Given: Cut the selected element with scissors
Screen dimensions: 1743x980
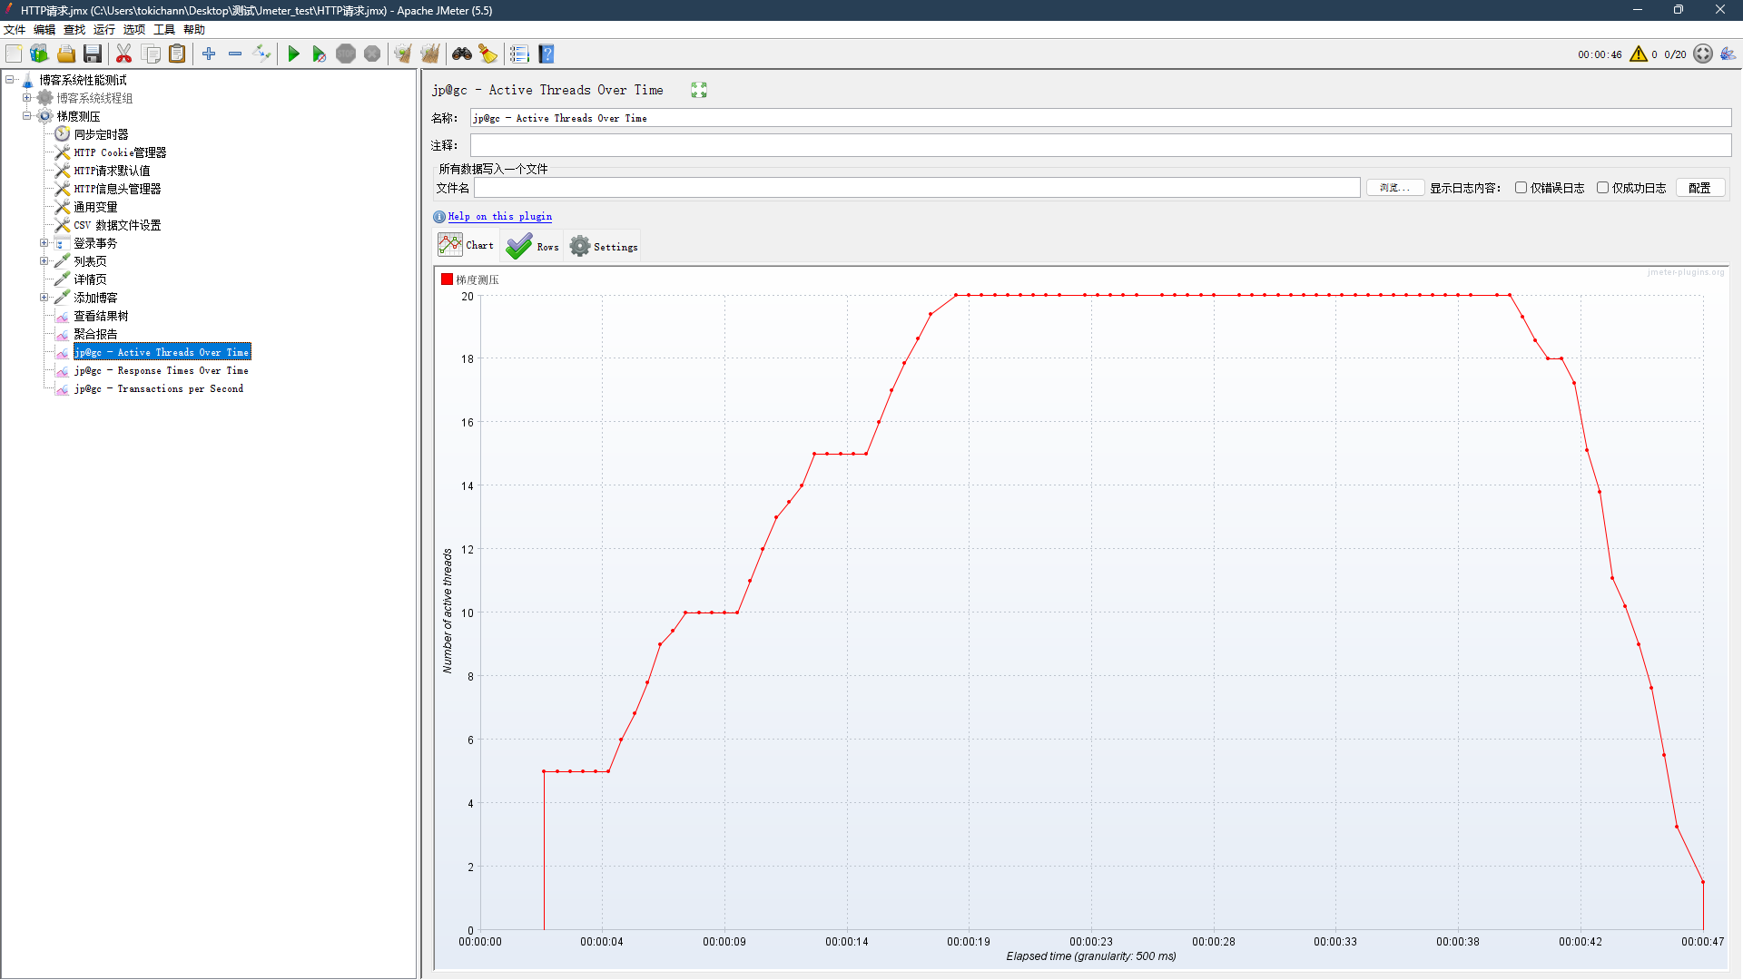Looking at the screenshot, I should click(x=124, y=54).
